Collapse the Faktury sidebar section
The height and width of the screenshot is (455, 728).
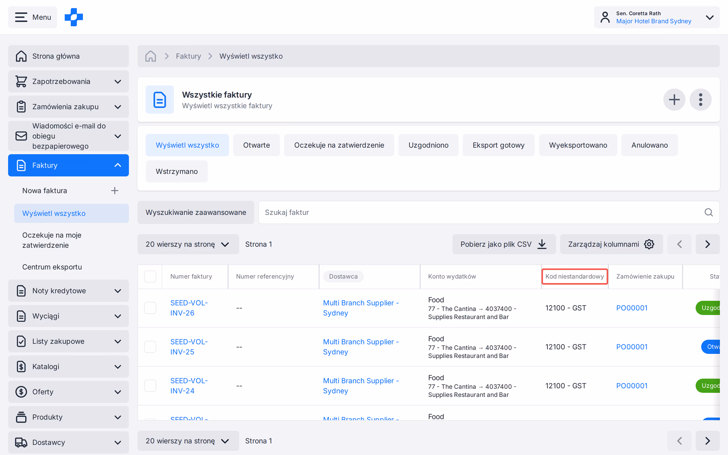click(x=69, y=165)
